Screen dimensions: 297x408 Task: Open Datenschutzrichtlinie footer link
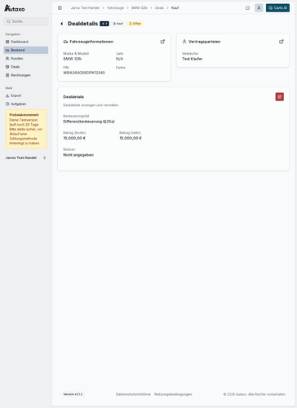tap(133, 394)
